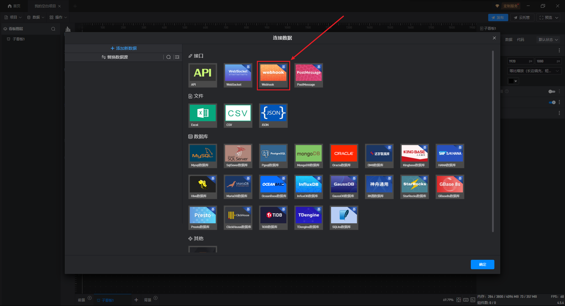Open the background color swatch picker
This screenshot has height=306, width=565.
coord(513,81)
